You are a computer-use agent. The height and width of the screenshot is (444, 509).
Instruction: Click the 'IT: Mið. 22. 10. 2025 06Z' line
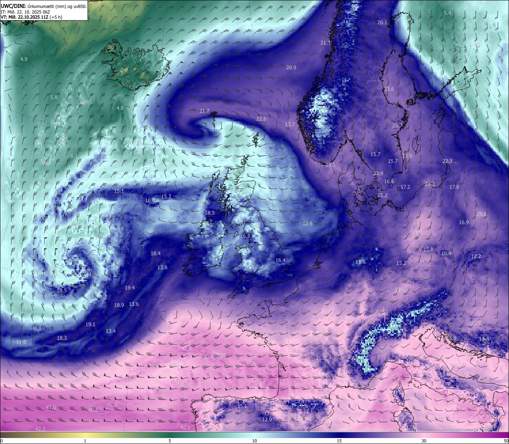click(x=25, y=12)
